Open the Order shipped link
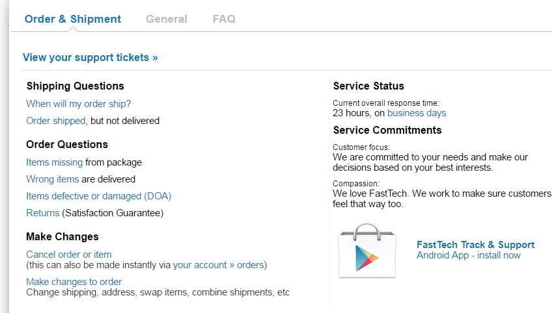552x313 pixels. tap(55, 121)
